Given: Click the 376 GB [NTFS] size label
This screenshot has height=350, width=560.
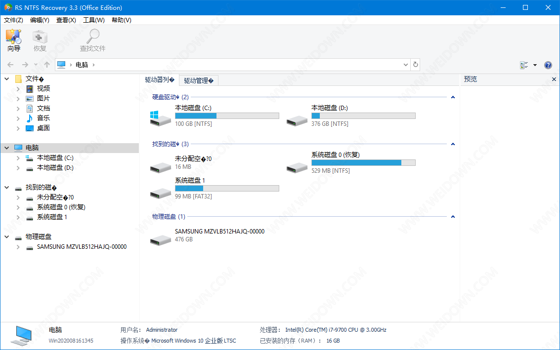Looking at the screenshot, I should [x=330, y=124].
